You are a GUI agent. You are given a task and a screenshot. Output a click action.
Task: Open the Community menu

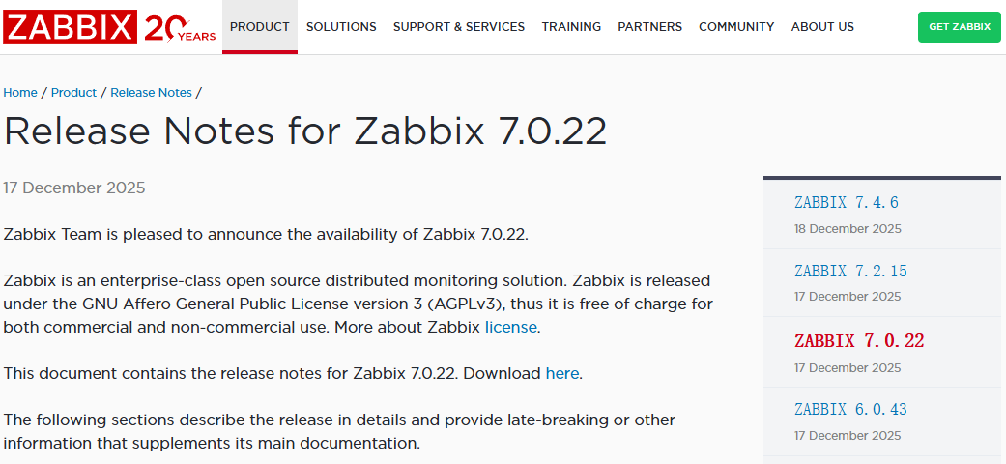[x=736, y=27]
